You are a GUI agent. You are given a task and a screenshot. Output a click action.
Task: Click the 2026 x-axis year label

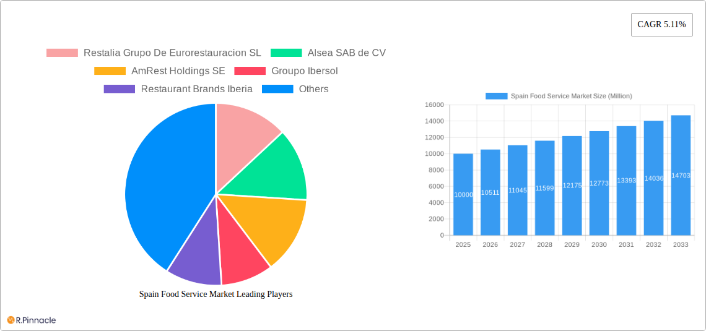tap(490, 244)
